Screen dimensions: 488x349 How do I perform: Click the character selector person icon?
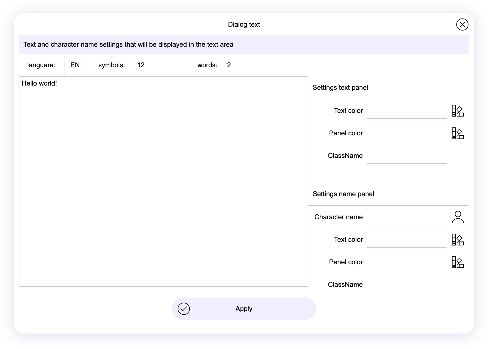pyautogui.click(x=458, y=217)
